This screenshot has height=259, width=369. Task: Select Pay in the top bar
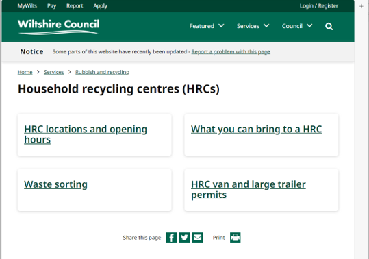coord(51,6)
